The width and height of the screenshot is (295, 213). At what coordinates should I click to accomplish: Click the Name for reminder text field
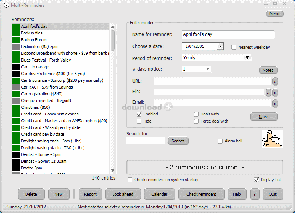[228, 34]
